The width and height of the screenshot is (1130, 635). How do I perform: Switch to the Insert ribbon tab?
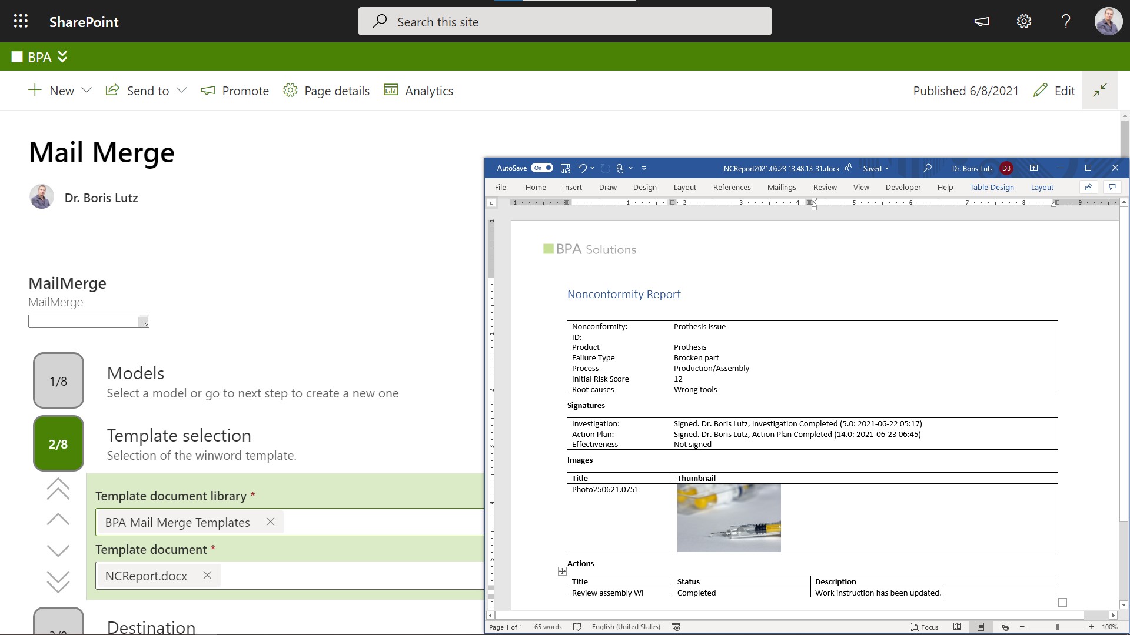coord(572,187)
